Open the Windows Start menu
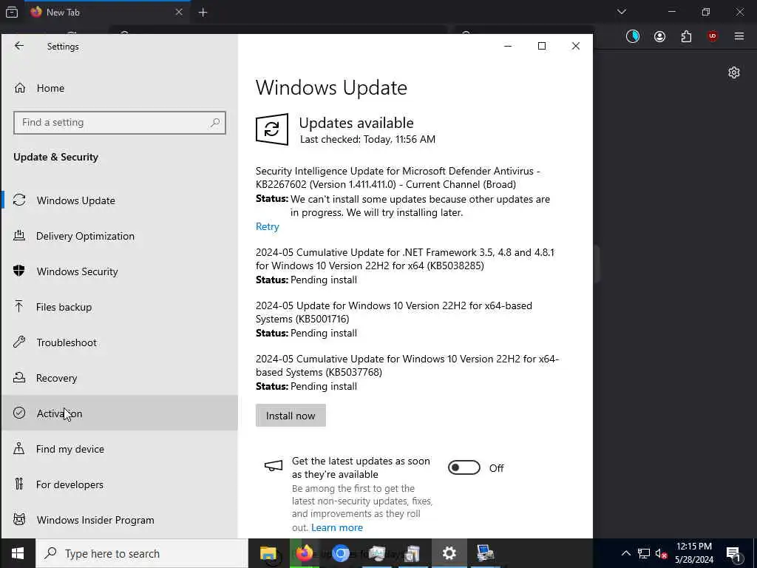The height and width of the screenshot is (568, 757). coord(18,553)
